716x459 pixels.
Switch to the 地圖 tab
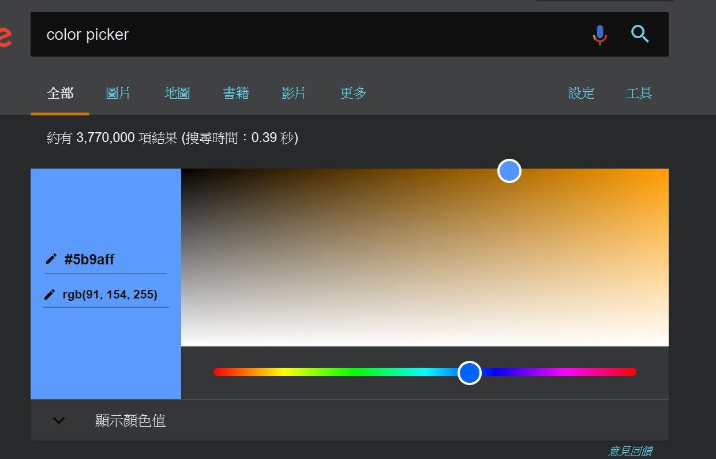(x=177, y=93)
